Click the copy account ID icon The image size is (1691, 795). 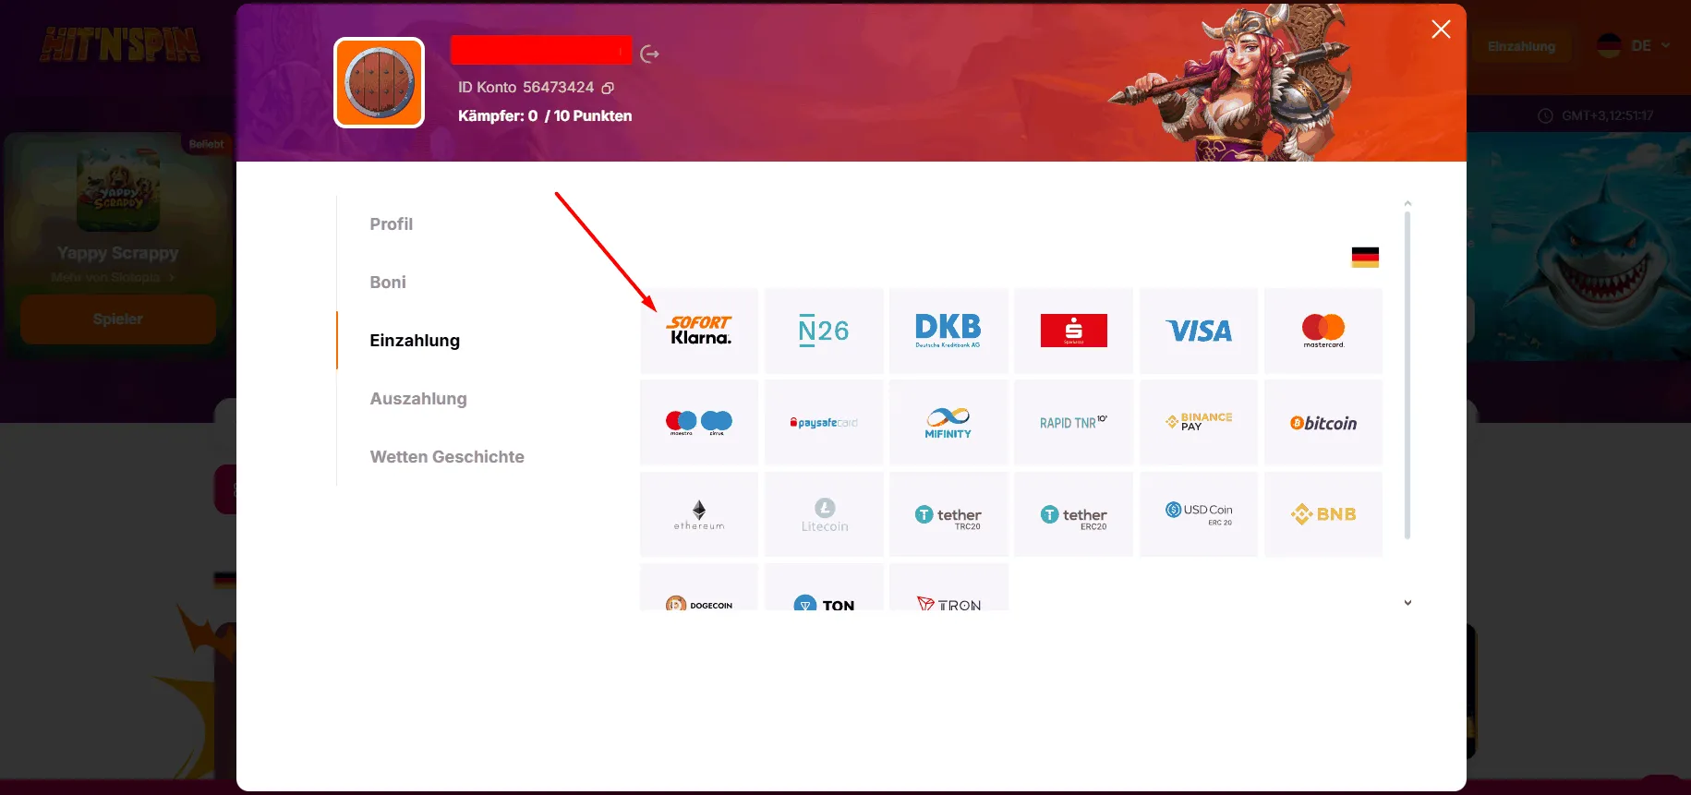coord(608,88)
